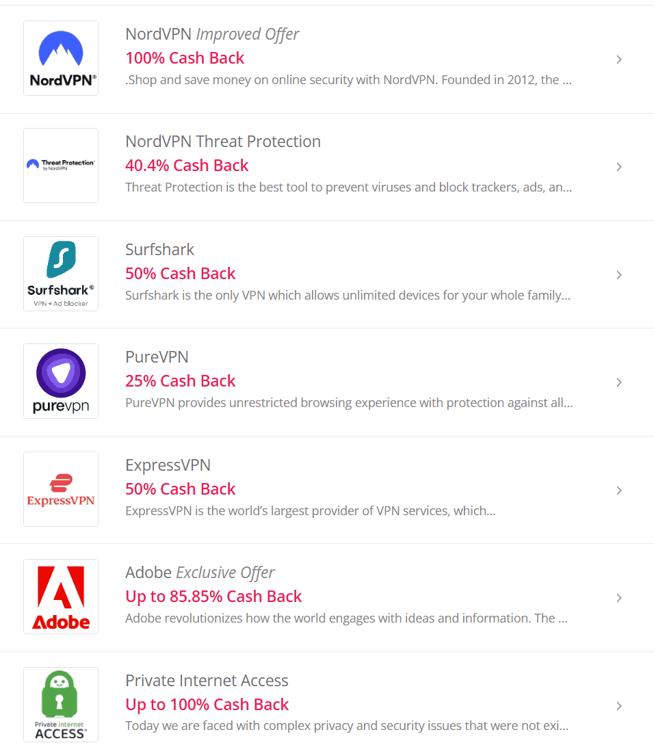Open NordVPN 100% Cash Back offer

[x=185, y=58]
